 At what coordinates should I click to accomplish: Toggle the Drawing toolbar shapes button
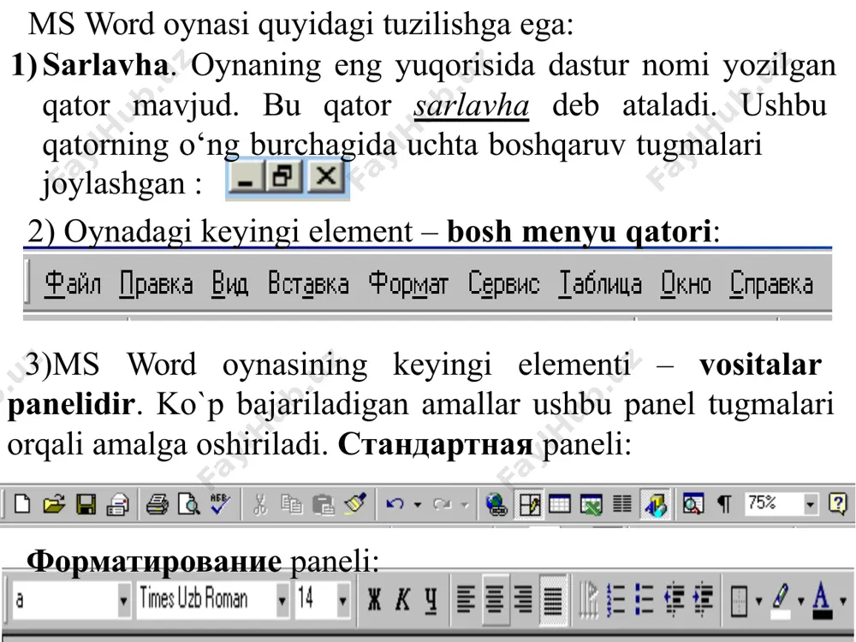pos(655,503)
